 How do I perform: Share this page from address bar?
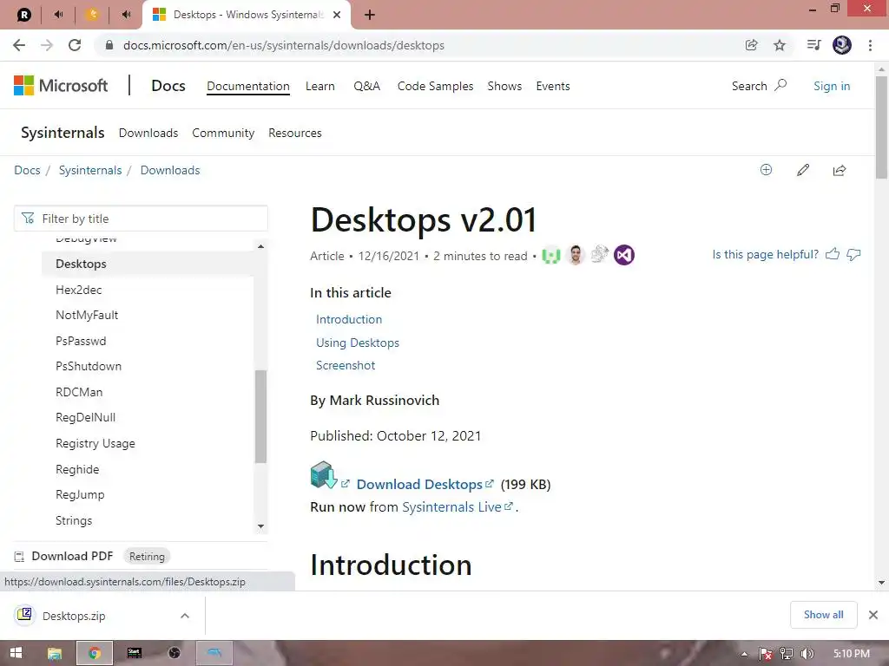tap(751, 45)
